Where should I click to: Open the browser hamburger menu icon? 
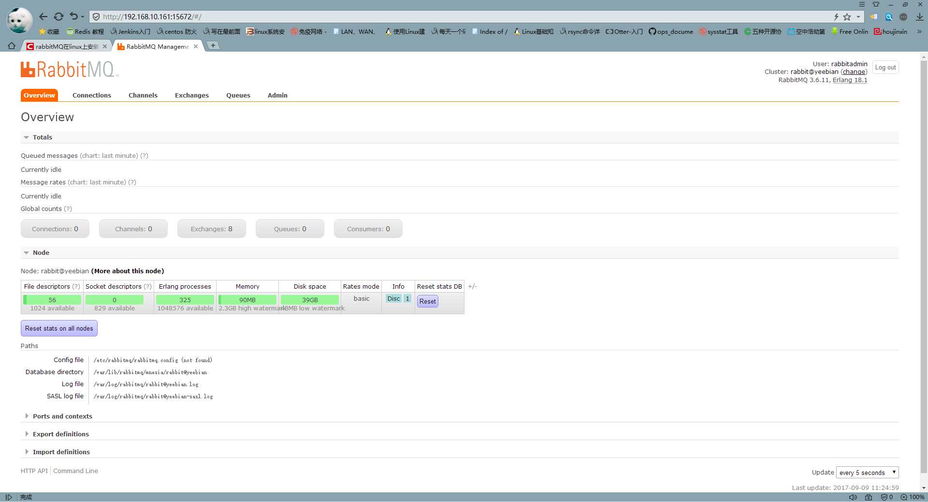pos(862,4)
